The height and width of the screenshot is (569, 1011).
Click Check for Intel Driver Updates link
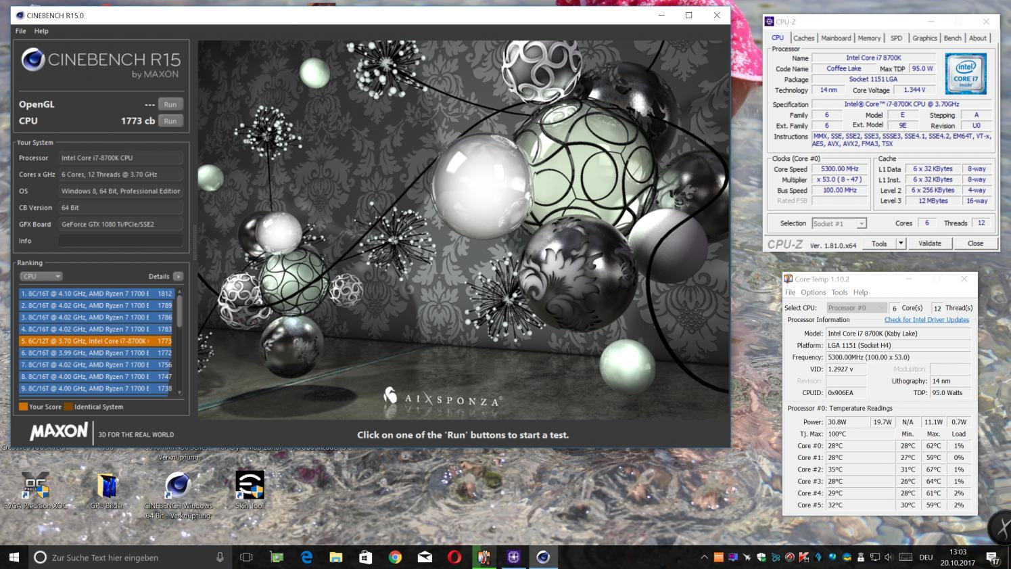(x=926, y=319)
